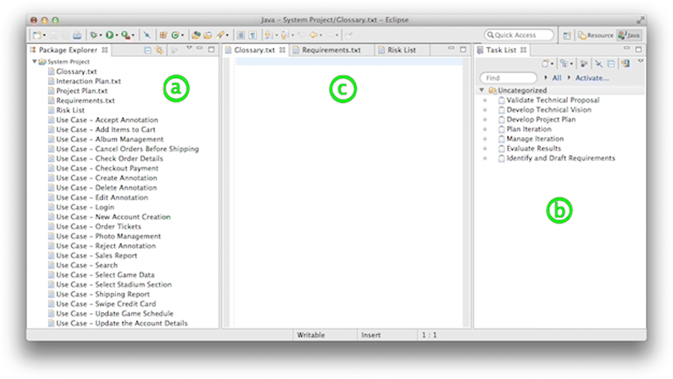Click the green Run button icon

coord(109,35)
